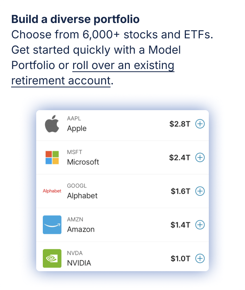Click the Build a diverse portfolio heading

coord(76,19)
